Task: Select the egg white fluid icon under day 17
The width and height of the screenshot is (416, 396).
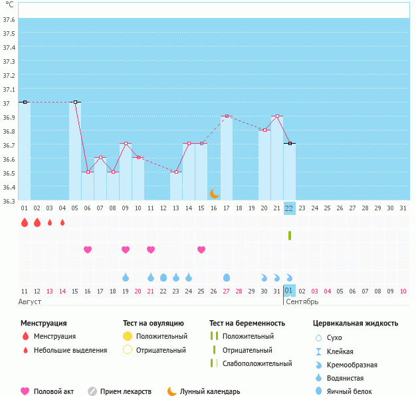Action: pos(227,277)
